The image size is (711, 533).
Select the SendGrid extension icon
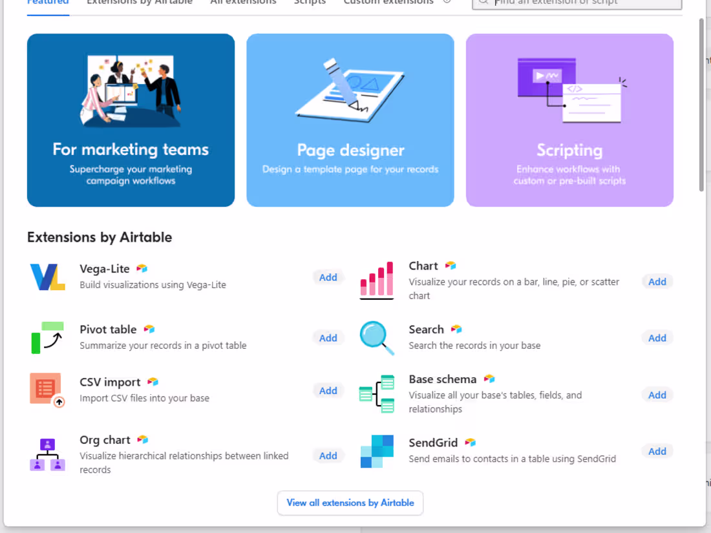pos(376,450)
